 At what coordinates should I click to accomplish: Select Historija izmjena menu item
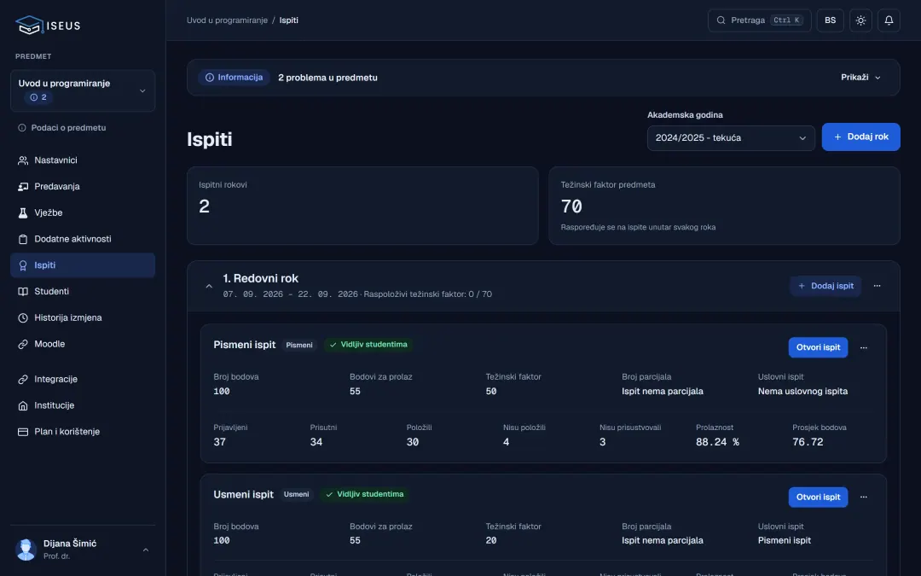click(x=83, y=318)
